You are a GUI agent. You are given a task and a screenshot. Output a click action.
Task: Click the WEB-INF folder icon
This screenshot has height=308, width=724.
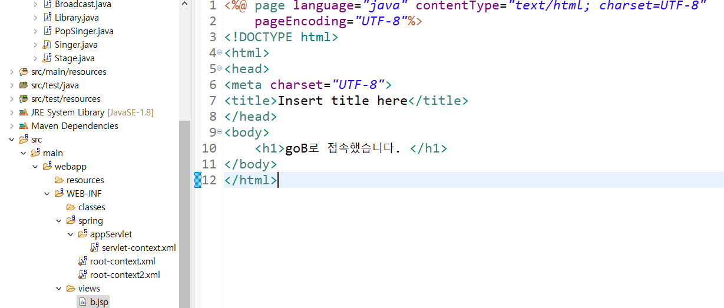59,193
